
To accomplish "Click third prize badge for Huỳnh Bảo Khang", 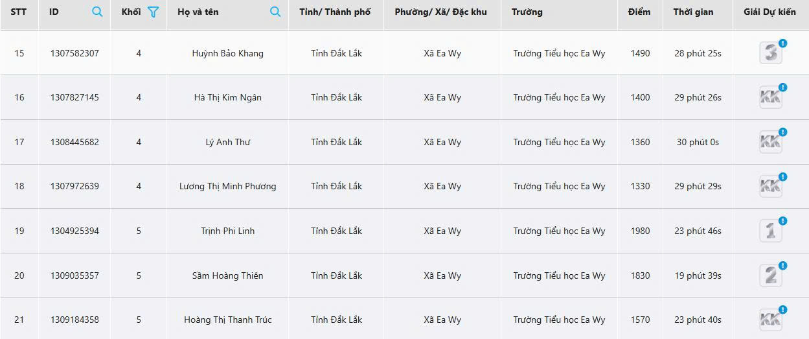I will pos(770,54).
